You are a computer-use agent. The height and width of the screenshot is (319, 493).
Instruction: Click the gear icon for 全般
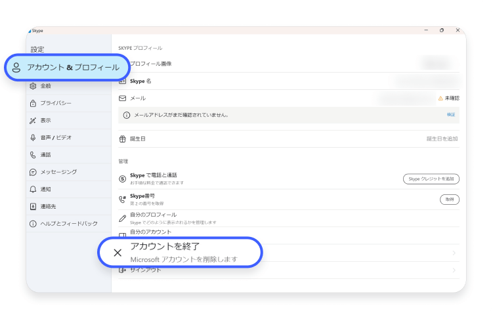33,86
